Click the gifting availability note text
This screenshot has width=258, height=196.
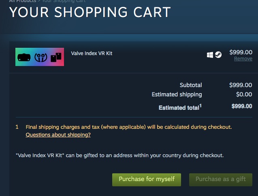(119, 155)
